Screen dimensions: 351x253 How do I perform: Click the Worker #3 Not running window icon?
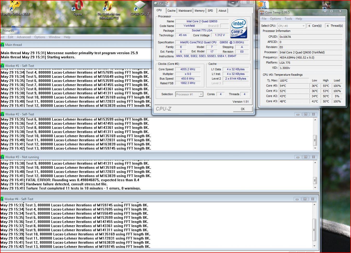click(x=2, y=157)
